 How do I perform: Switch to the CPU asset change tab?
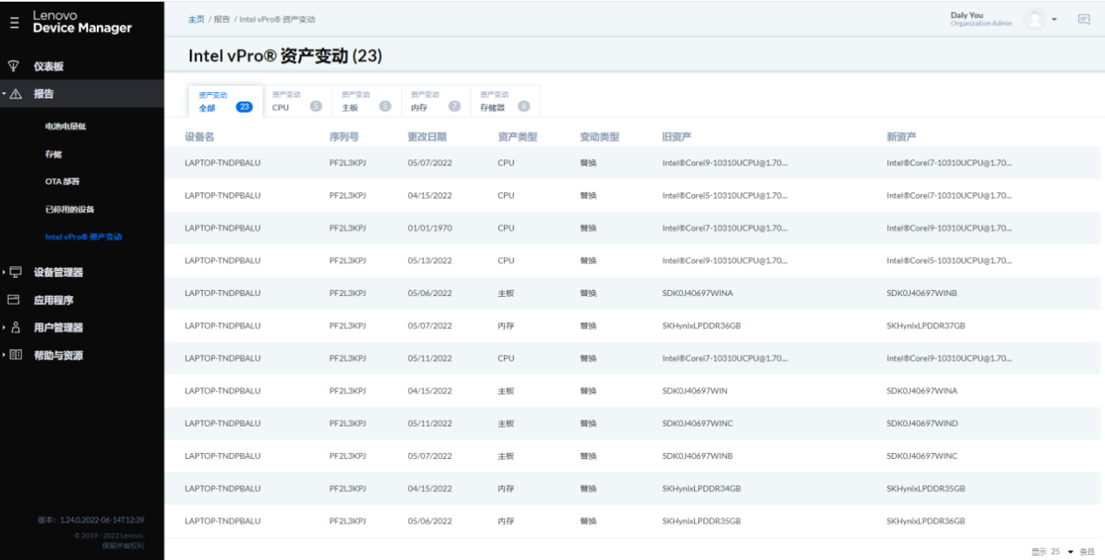296,101
